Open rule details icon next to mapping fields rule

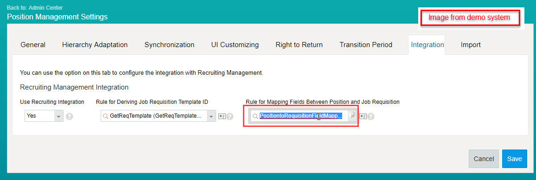click(363, 116)
